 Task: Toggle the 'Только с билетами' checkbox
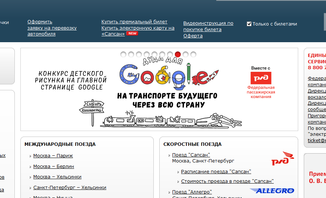pyautogui.click(x=249, y=24)
